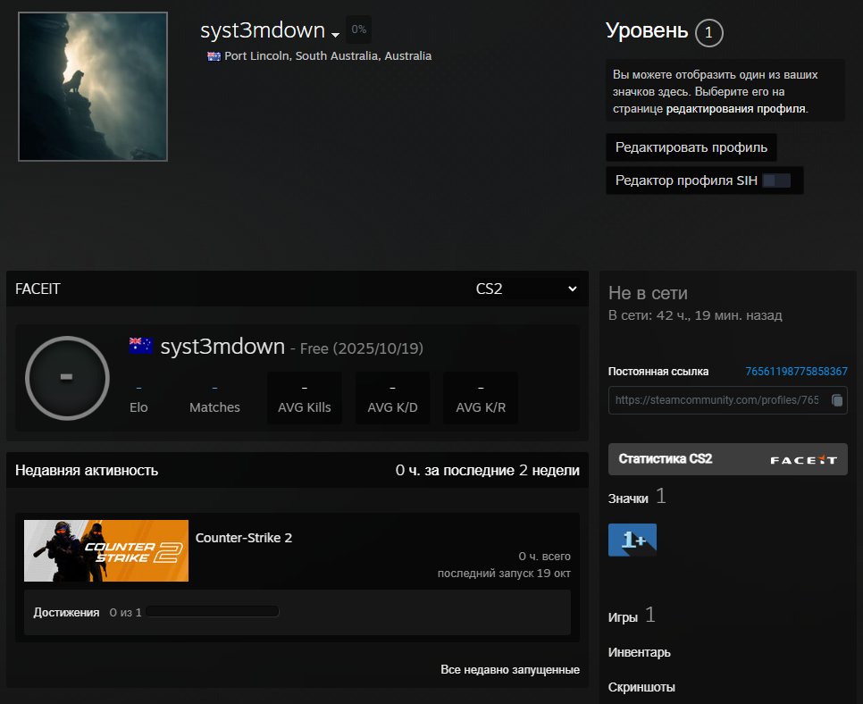
Task: Open the Игры list
Action: point(623,616)
